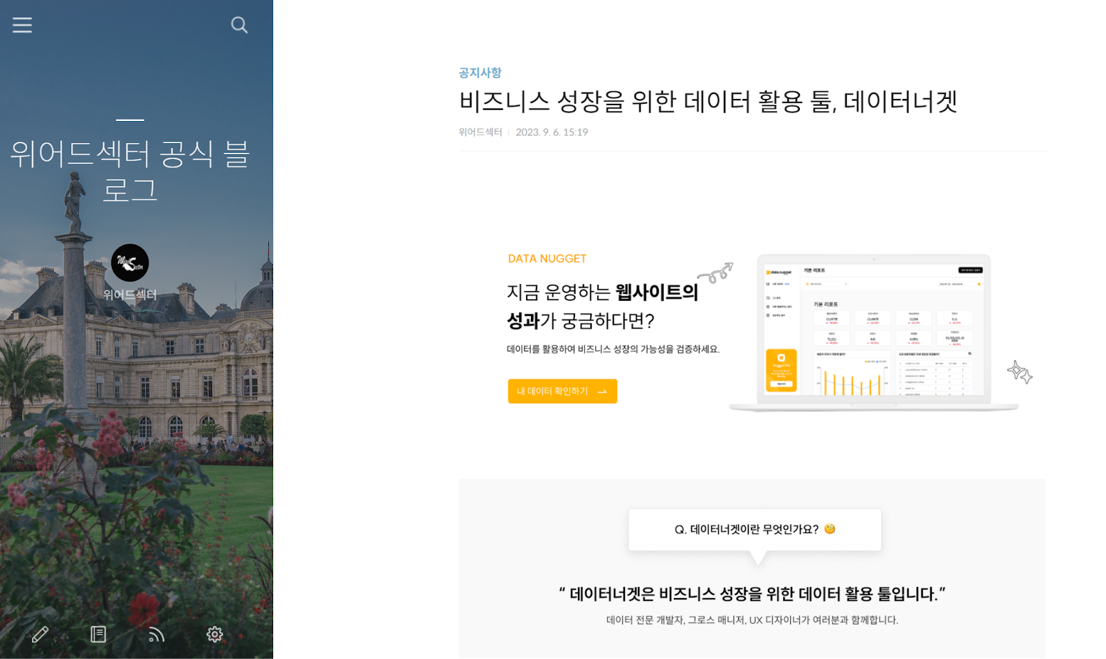Click the search magnifier icon

click(239, 25)
